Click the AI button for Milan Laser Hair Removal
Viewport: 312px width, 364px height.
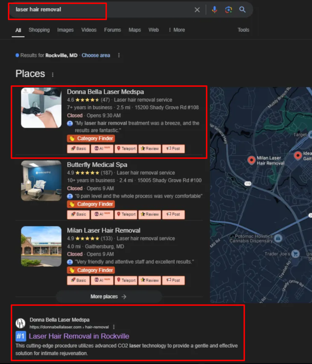tap(102, 280)
